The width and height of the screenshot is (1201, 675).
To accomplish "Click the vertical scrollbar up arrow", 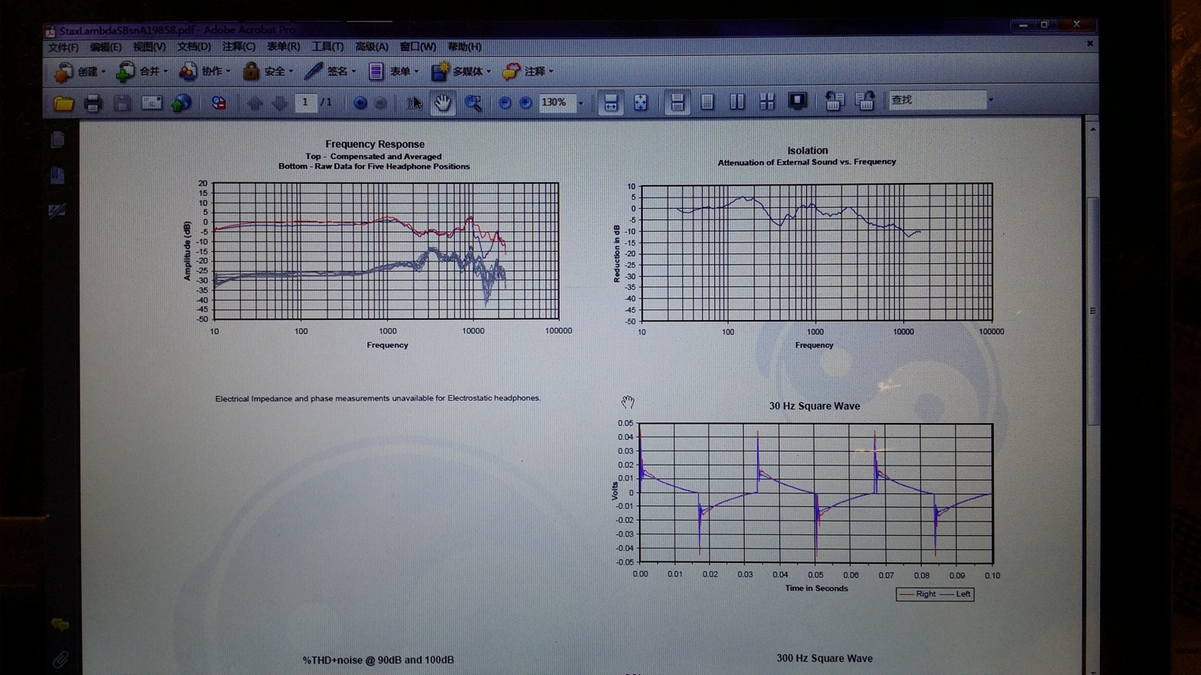I will (x=1093, y=129).
